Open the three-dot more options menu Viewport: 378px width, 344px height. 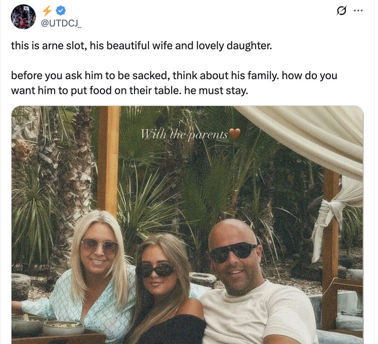357,10
